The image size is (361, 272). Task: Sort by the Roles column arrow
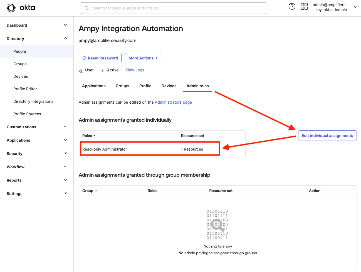pyautogui.click(x=95, y=136)
